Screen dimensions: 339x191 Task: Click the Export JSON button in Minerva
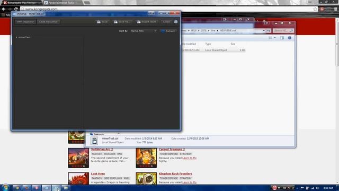click(x=147, y=22)
